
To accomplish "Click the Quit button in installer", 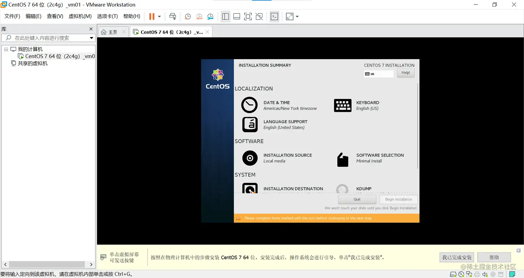I will (x=357, y=199).
